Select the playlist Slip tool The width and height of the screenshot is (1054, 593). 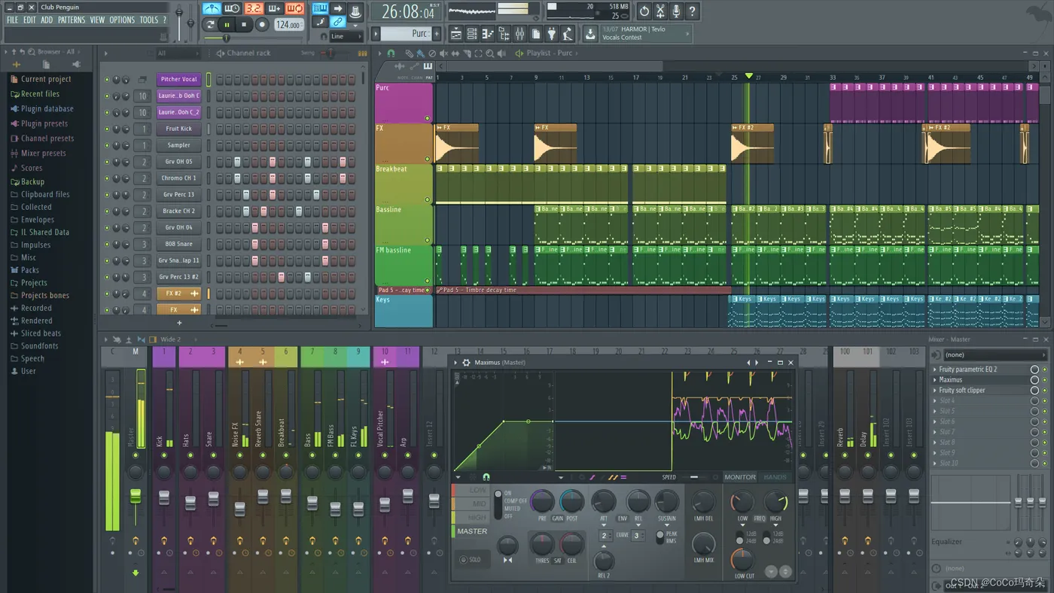coord(455,53)
